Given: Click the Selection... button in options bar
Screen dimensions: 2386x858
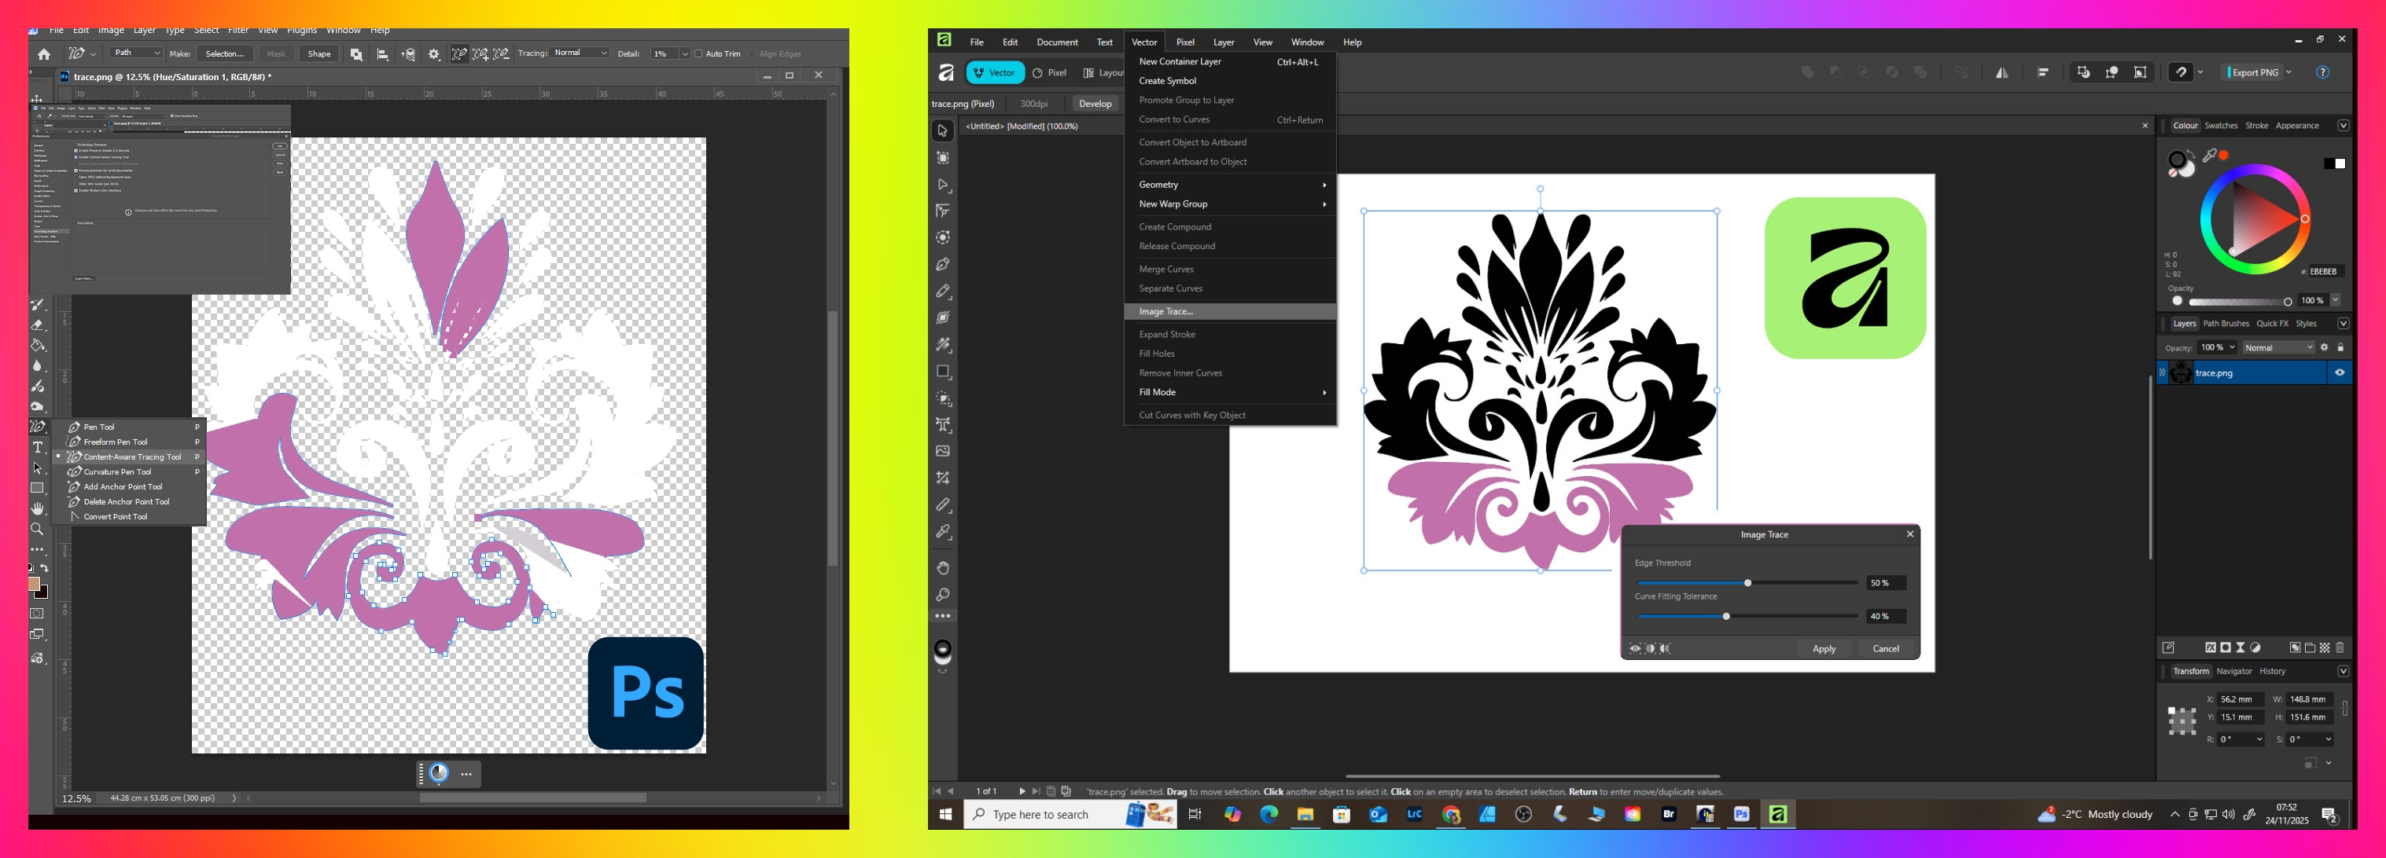Looking at the screenshot, I should coord(224,55).
